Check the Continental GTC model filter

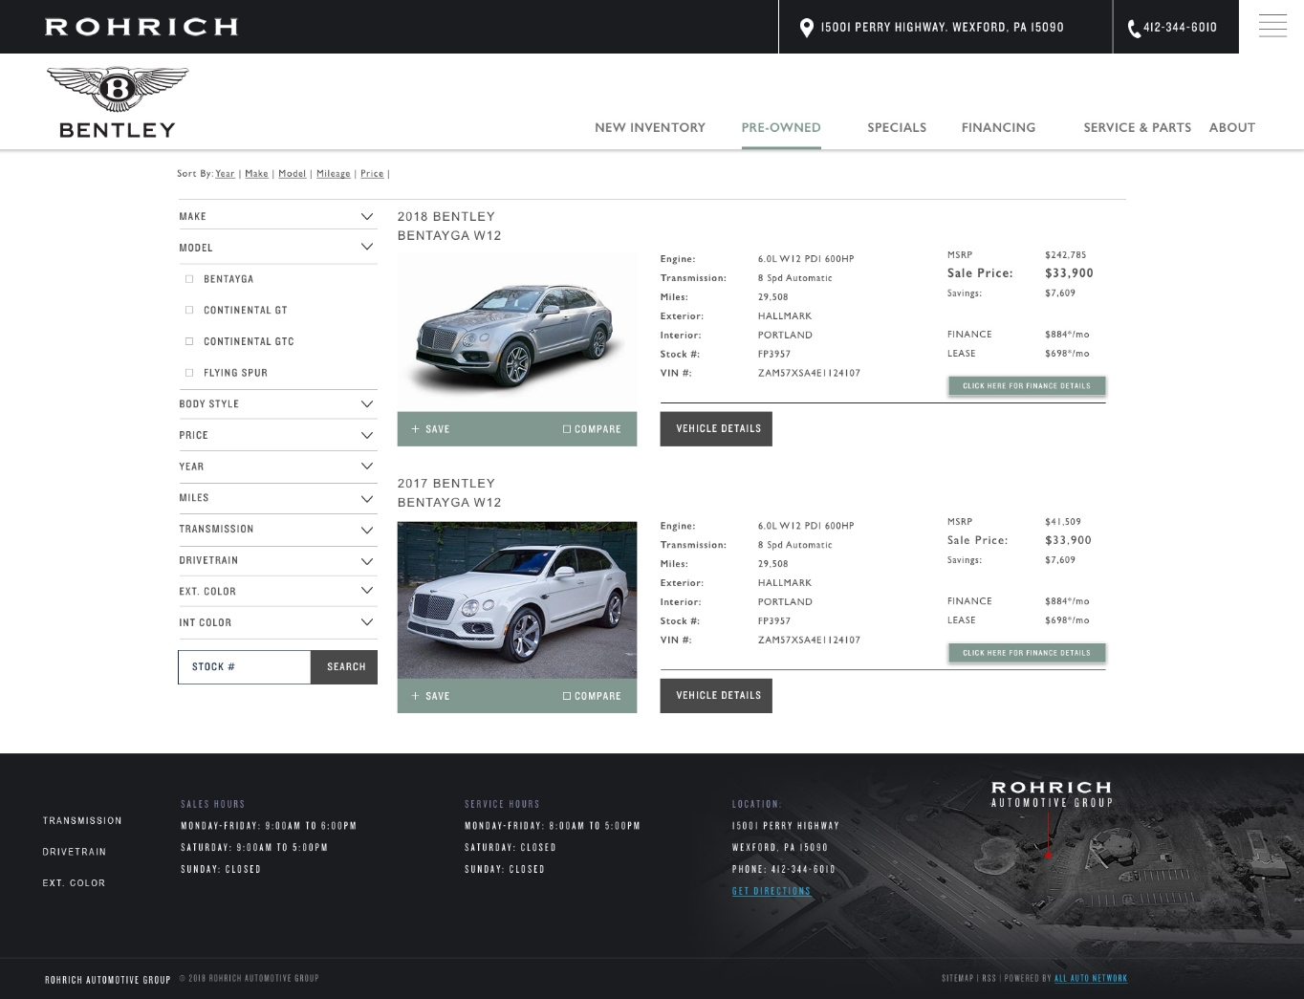pos(189,341)
